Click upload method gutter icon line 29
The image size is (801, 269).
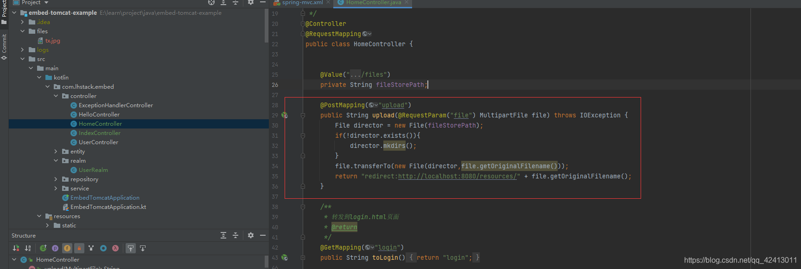pyautogui.click(x=285, y=115)
